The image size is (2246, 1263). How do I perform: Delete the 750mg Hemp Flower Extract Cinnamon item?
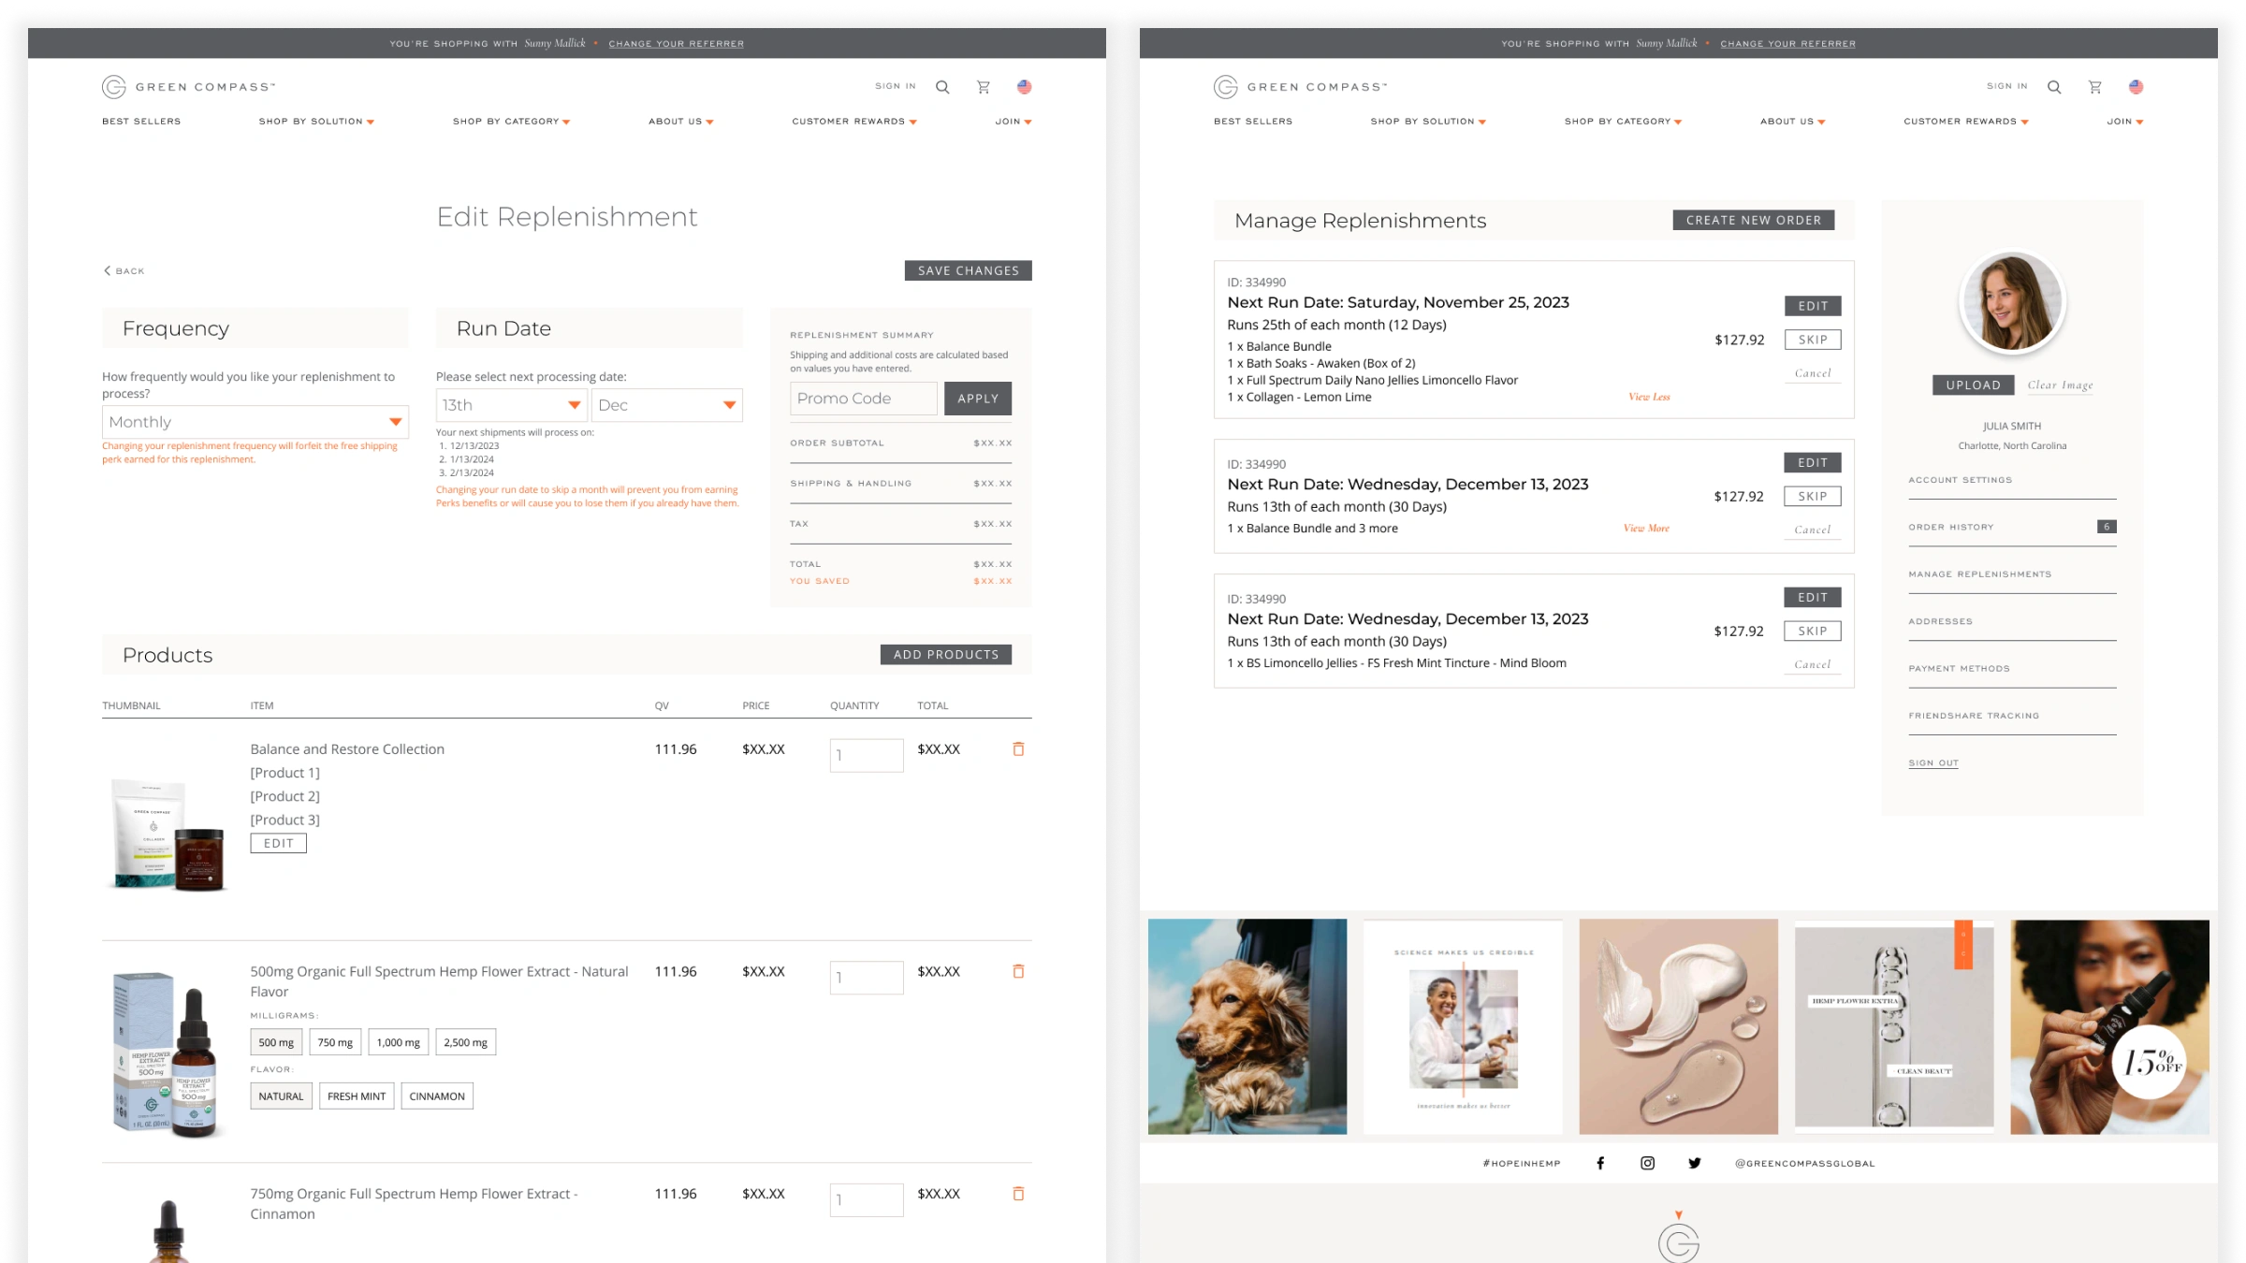1018,1193
